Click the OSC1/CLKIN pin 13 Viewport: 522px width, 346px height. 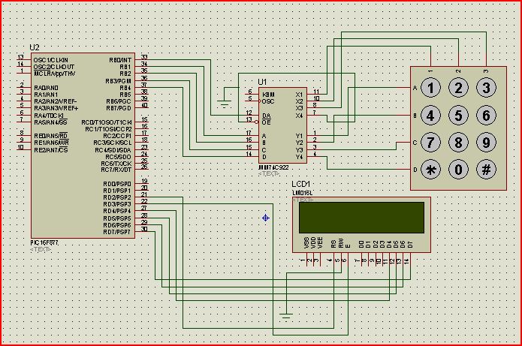click(24, 59)
